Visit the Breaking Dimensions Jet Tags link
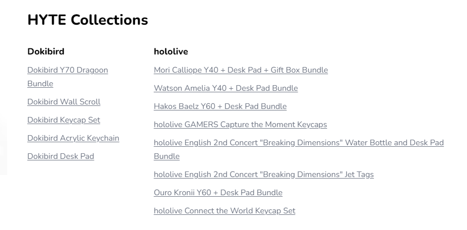Screen dimensions: 467x230 click(264, 175)
